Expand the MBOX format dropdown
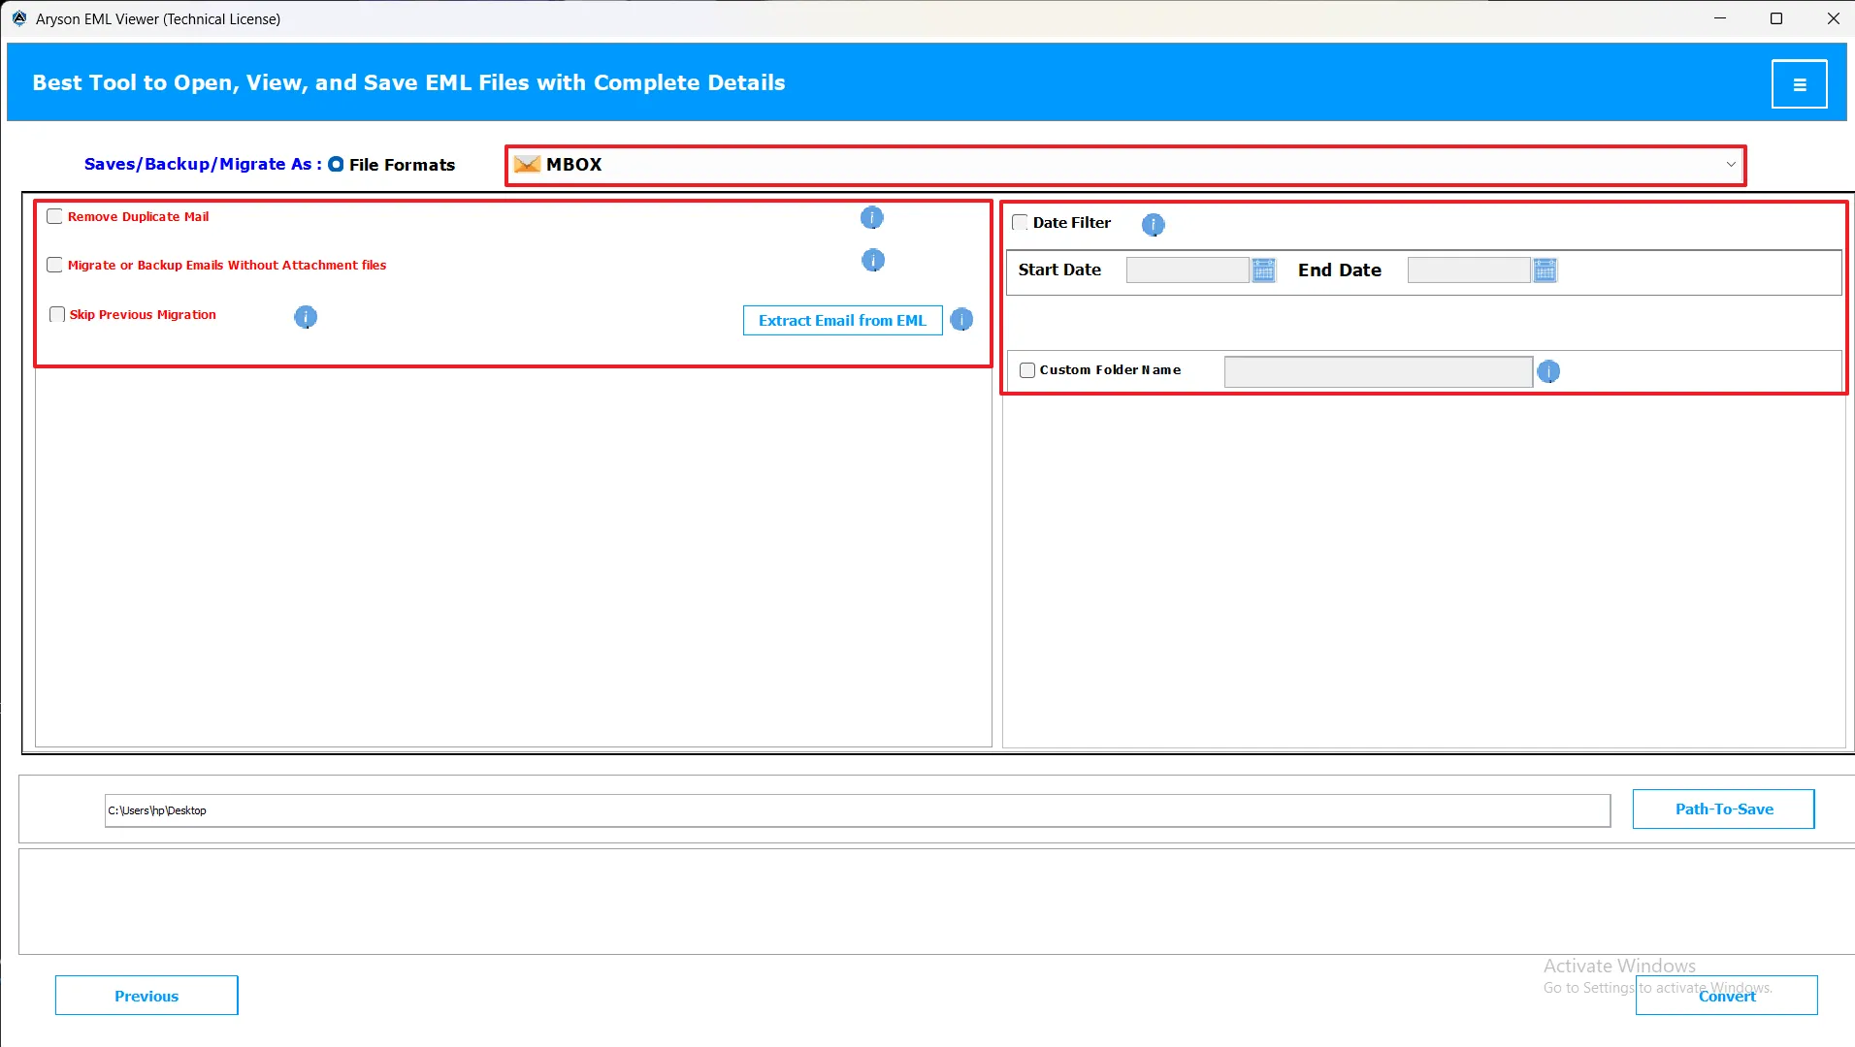Image resolution: width=1855 pixels, height=1047 pixels. 1730,165
